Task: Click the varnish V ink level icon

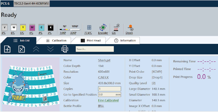Action: (x=4, y=27)
